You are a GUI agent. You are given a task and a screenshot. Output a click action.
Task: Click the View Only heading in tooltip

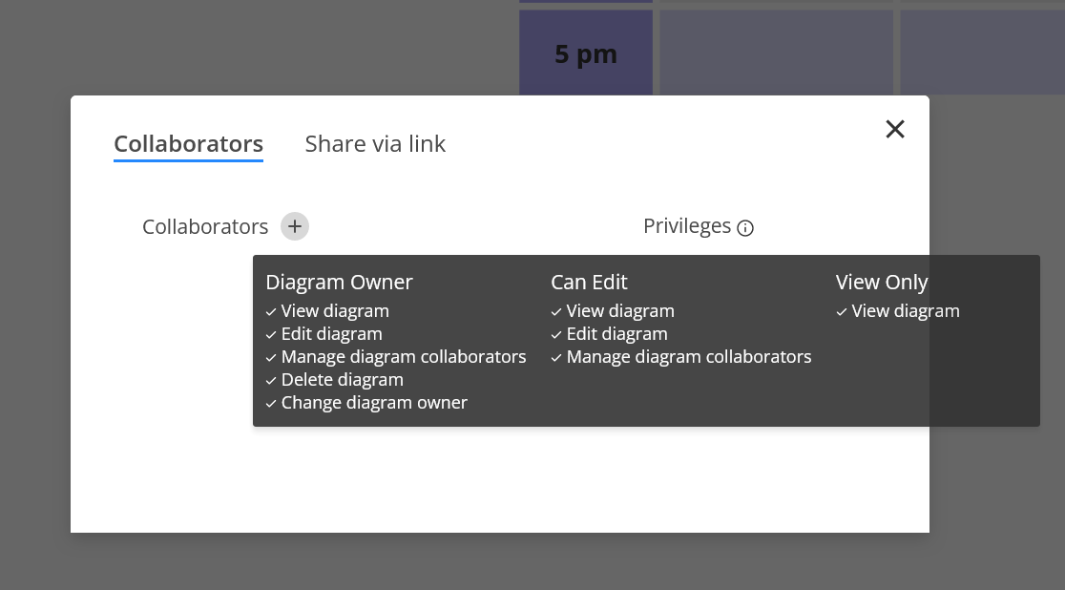coord(882,282)
